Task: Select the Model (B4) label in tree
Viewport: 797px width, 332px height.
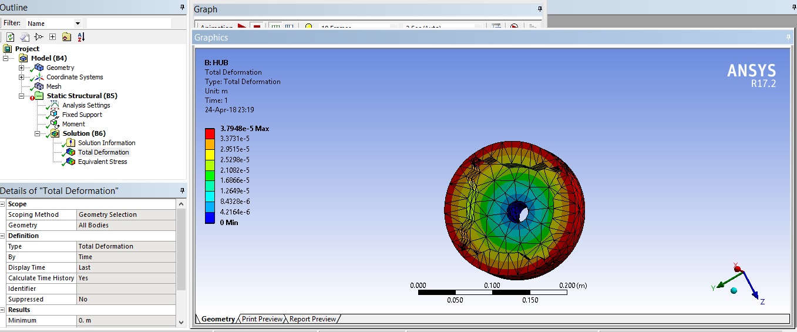Action: coord(49,58)
